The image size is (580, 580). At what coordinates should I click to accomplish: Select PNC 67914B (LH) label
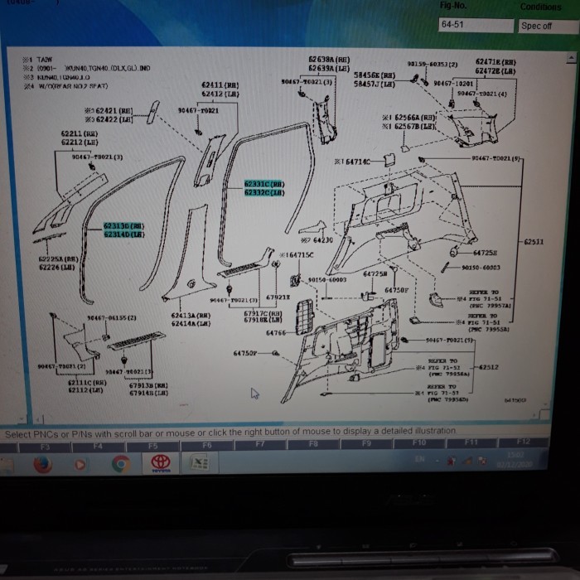point(148,394)
